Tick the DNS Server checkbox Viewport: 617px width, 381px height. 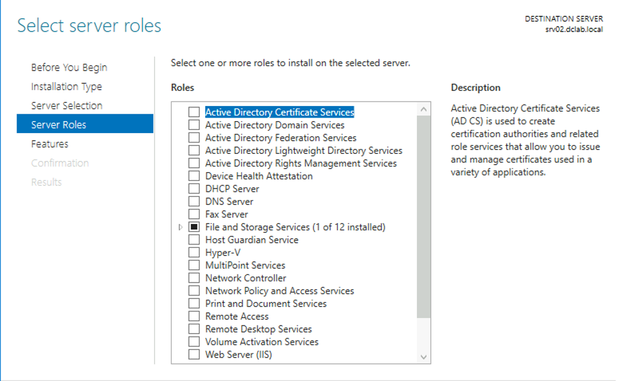point(194,201)
